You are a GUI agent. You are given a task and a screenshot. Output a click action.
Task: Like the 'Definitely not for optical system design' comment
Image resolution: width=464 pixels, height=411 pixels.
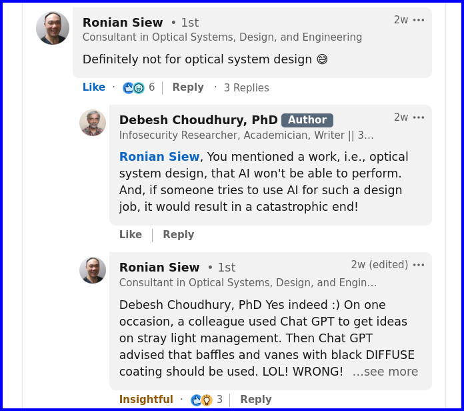point(94,87)
